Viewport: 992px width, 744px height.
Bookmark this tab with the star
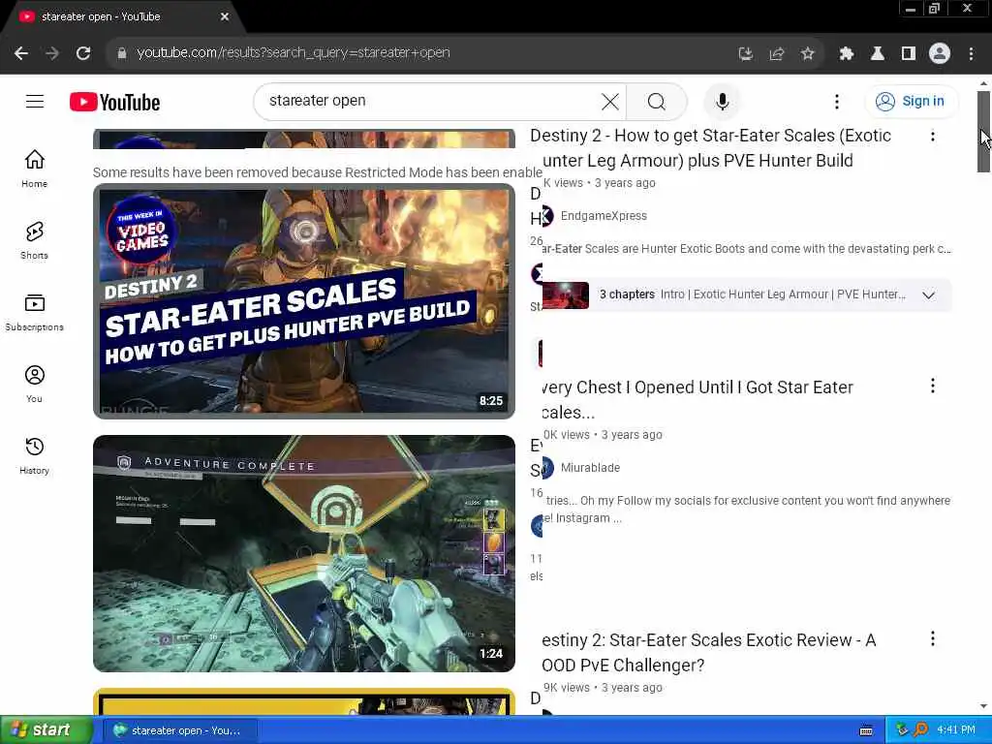click(x=807, y=54)
